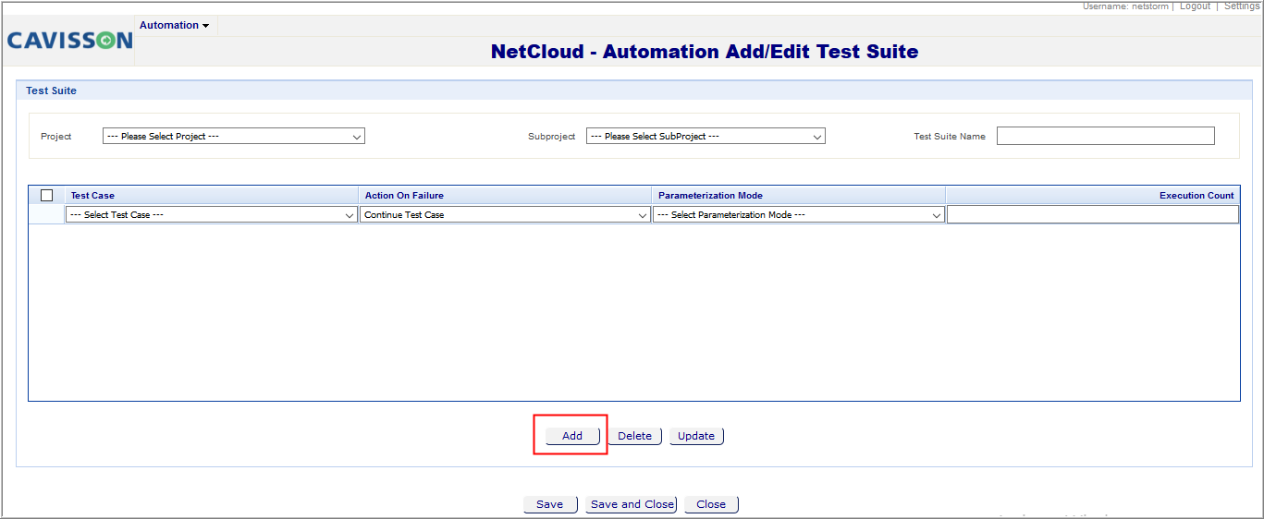Focus the Test Suite Name field

(x=1105, y=136)
